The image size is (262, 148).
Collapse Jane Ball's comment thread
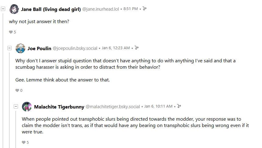tap(3, 9)
